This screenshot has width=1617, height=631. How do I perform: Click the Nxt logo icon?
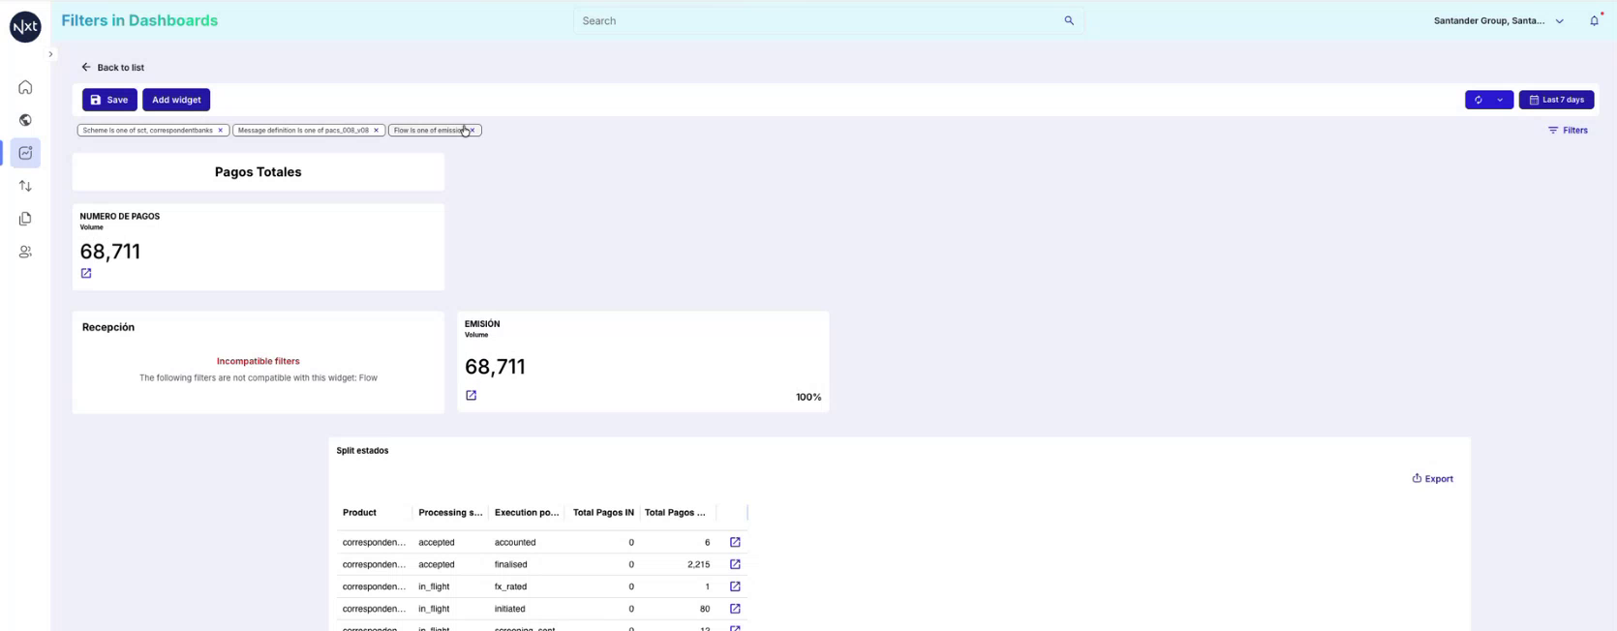point(25,26)
